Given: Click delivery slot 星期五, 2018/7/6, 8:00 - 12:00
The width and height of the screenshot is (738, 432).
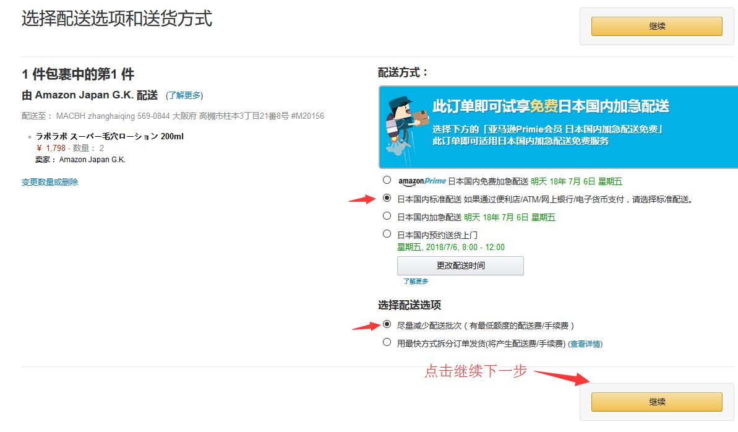Looking at the screenshot, I should [451, 248].
